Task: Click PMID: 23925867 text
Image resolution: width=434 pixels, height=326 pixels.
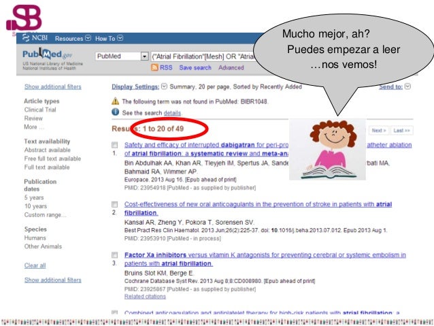Action: pyautogui.click(x=145, y=289)
